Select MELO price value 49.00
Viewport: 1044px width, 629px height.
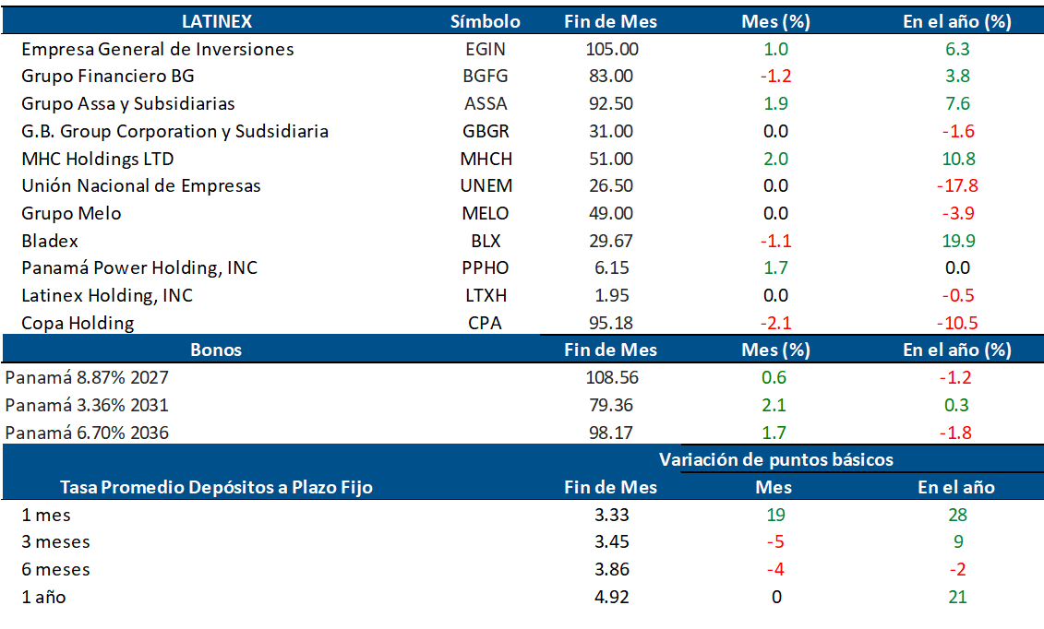tap(611, 213)
